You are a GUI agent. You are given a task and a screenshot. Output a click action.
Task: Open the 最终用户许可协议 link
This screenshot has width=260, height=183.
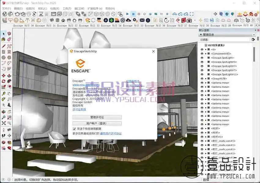click(111, 133)
